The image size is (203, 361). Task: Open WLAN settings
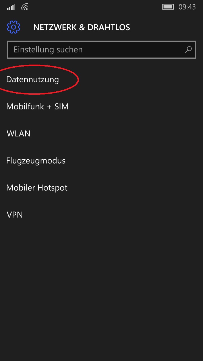point(101,134)
